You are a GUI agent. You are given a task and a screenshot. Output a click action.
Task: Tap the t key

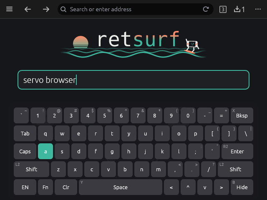[x=112, y=133]
